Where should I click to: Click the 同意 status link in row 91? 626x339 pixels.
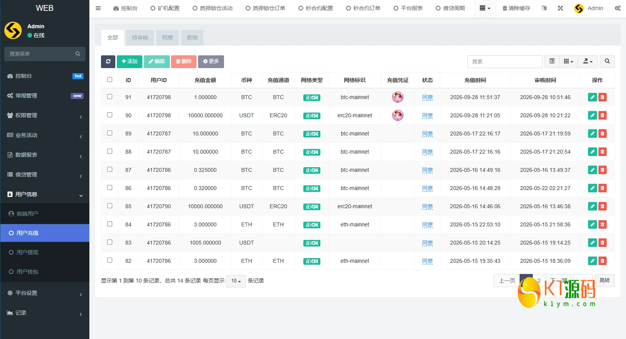coord(428,98)
